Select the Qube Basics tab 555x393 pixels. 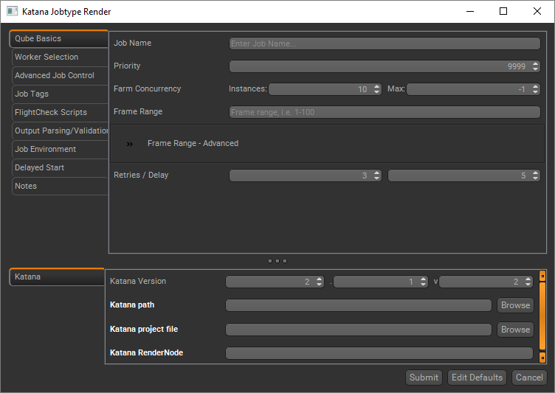click(x=59, y=38)
